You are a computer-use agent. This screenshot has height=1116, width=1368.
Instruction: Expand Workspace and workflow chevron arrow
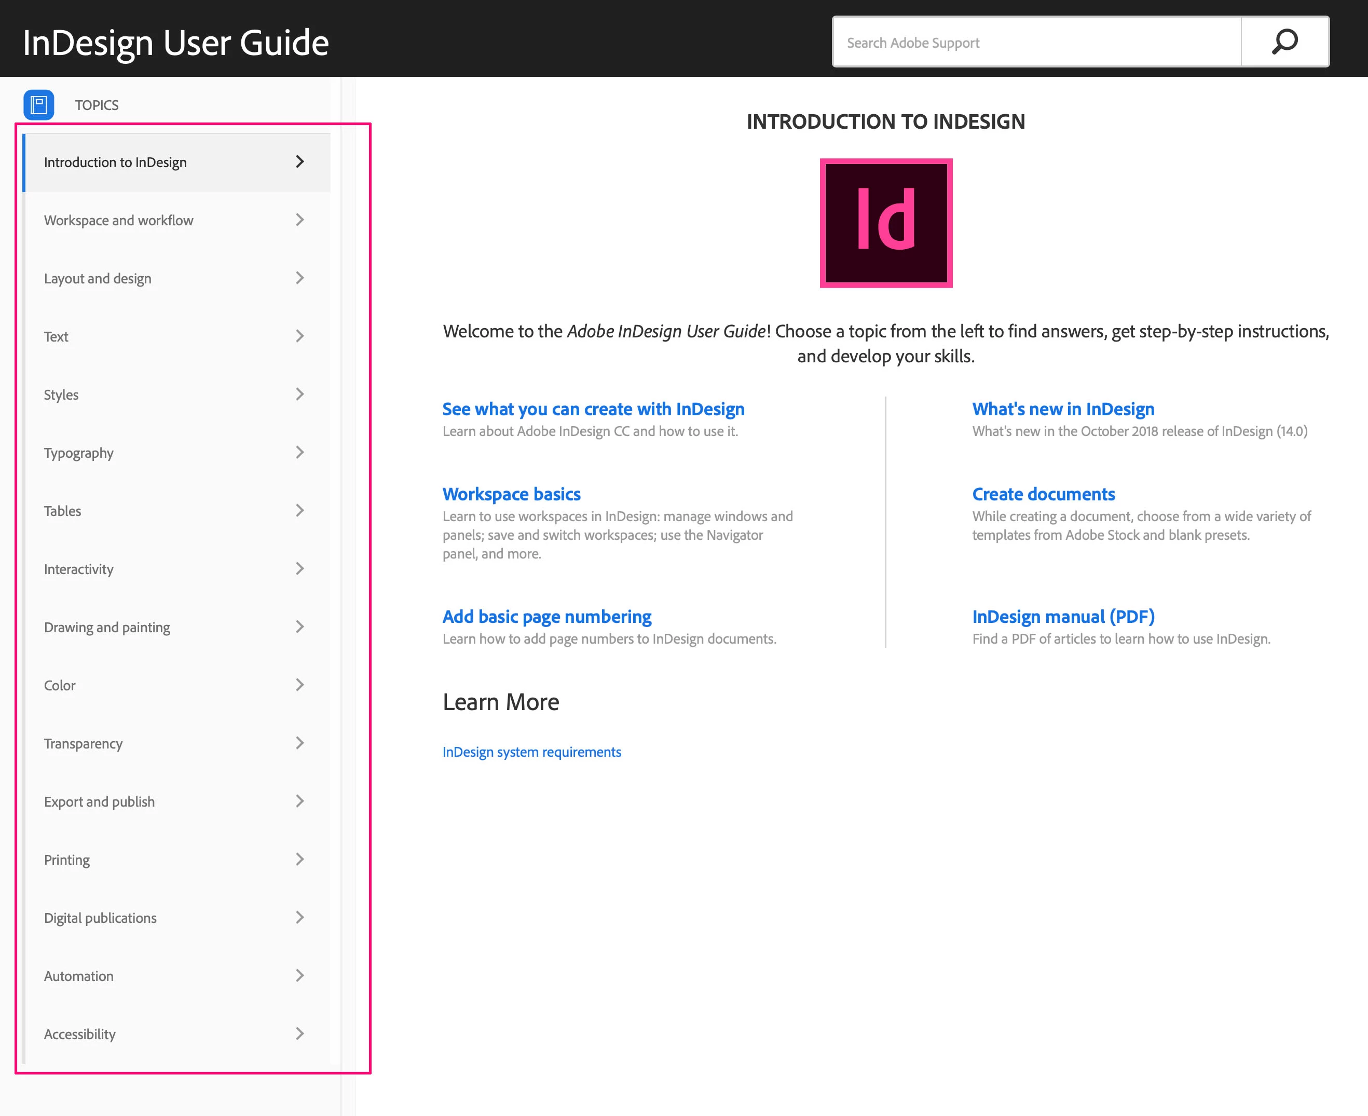click(x=299, y=220)
